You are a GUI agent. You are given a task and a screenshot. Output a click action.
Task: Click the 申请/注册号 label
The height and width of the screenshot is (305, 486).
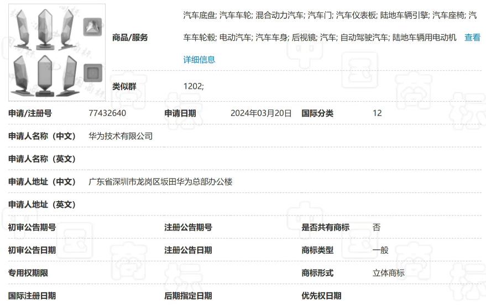[x=30, y=113]
